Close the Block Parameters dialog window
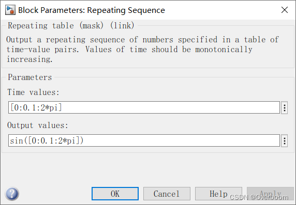Image resolution: width=296 pixels, height=205 pixels. point(285,10)
